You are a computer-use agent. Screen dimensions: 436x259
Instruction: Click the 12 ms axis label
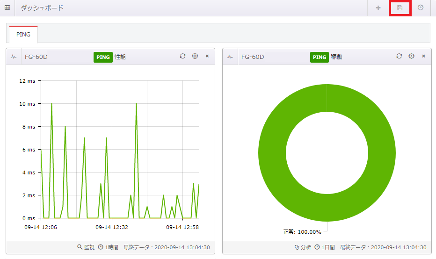(x=27, y=81)
